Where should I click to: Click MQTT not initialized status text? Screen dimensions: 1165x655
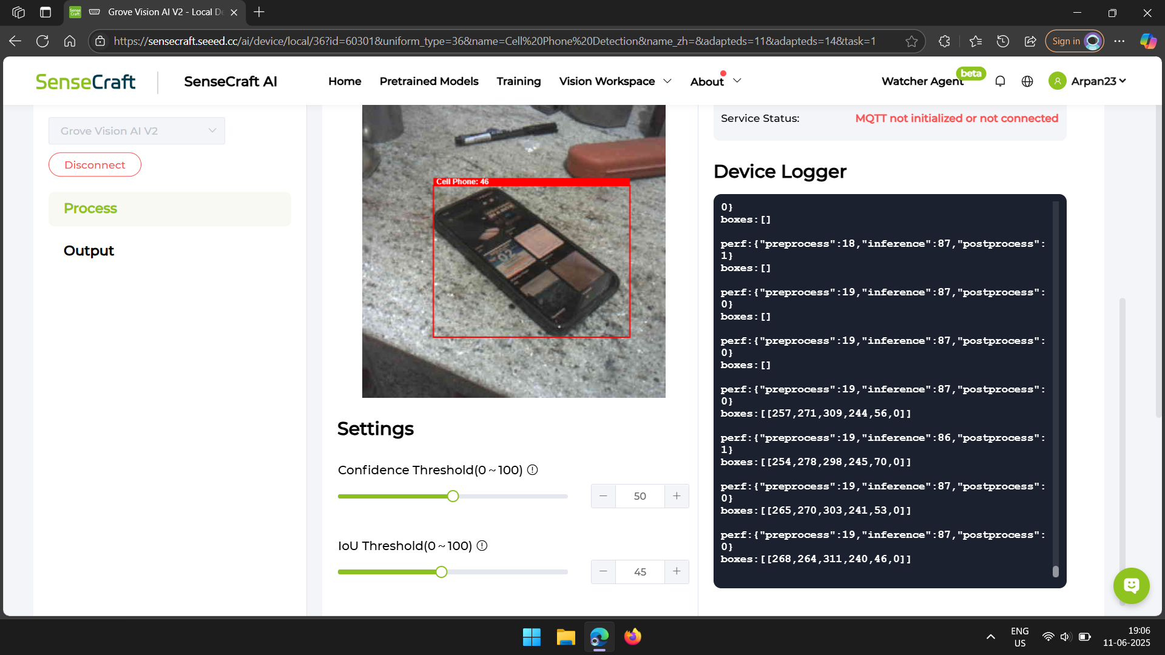click(956, 118)
